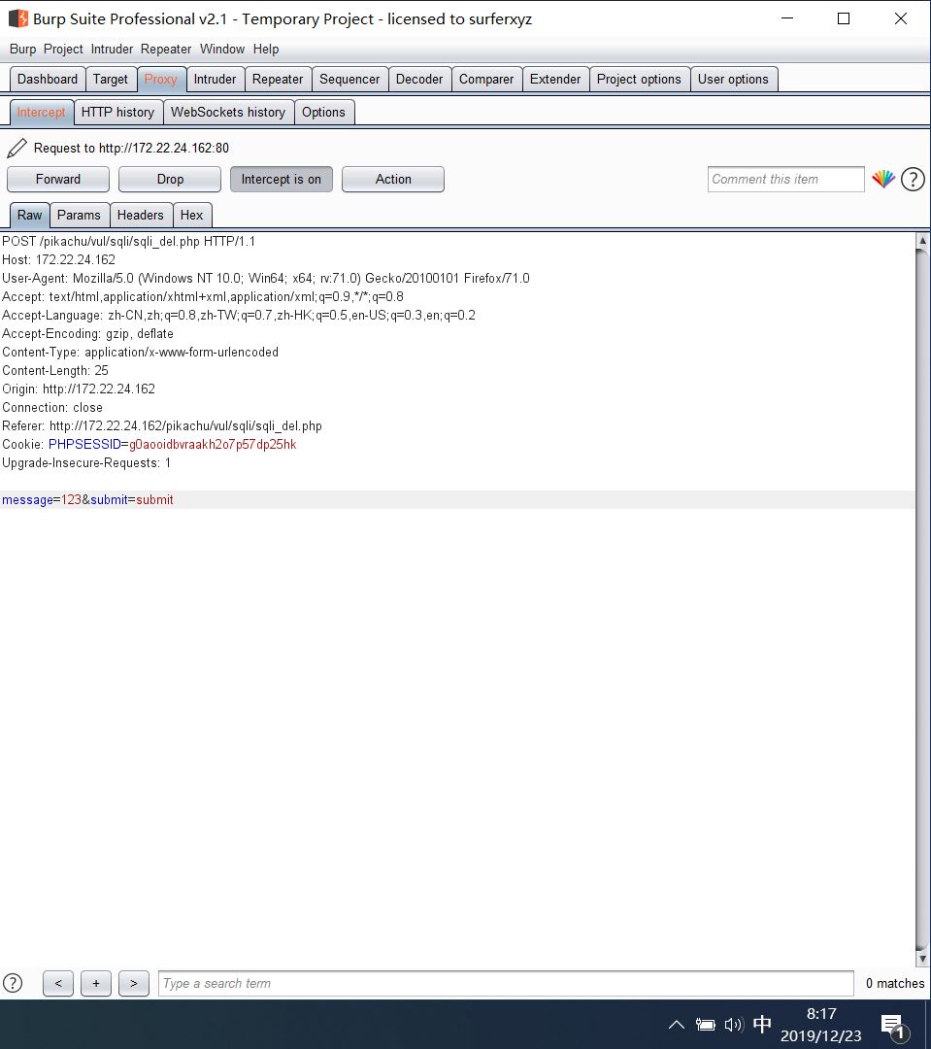Image resolution: width=931 pixels, height=1049 pixels.
Task: Click the PHPSESSID cookie value
Action: [x=213, y=444]
